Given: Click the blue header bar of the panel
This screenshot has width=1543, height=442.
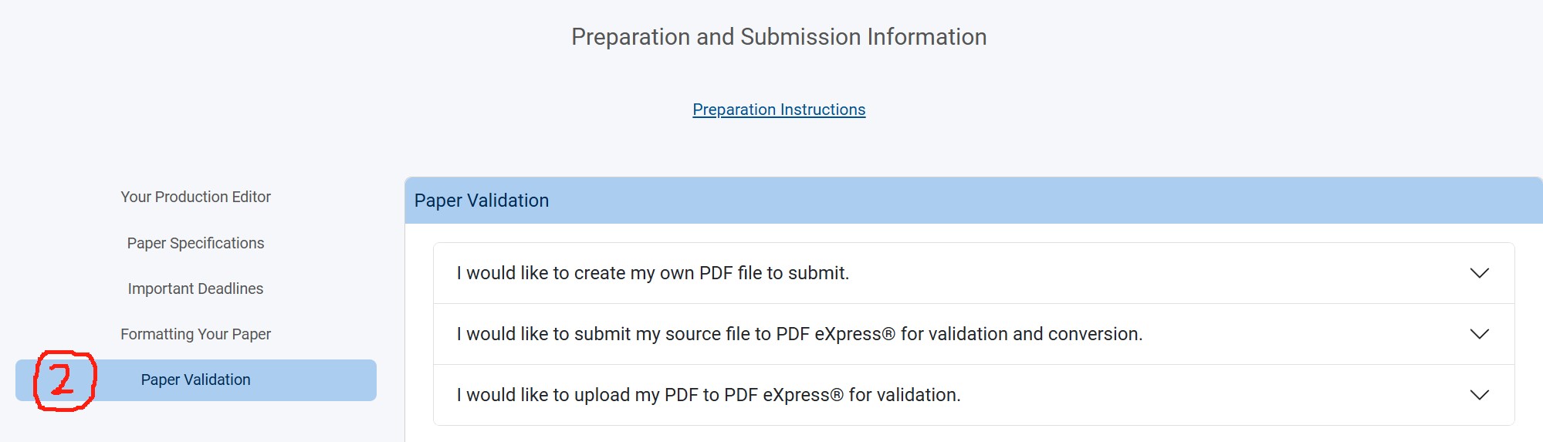Looking at the screenshot, I should click(x=1003, y=201).
